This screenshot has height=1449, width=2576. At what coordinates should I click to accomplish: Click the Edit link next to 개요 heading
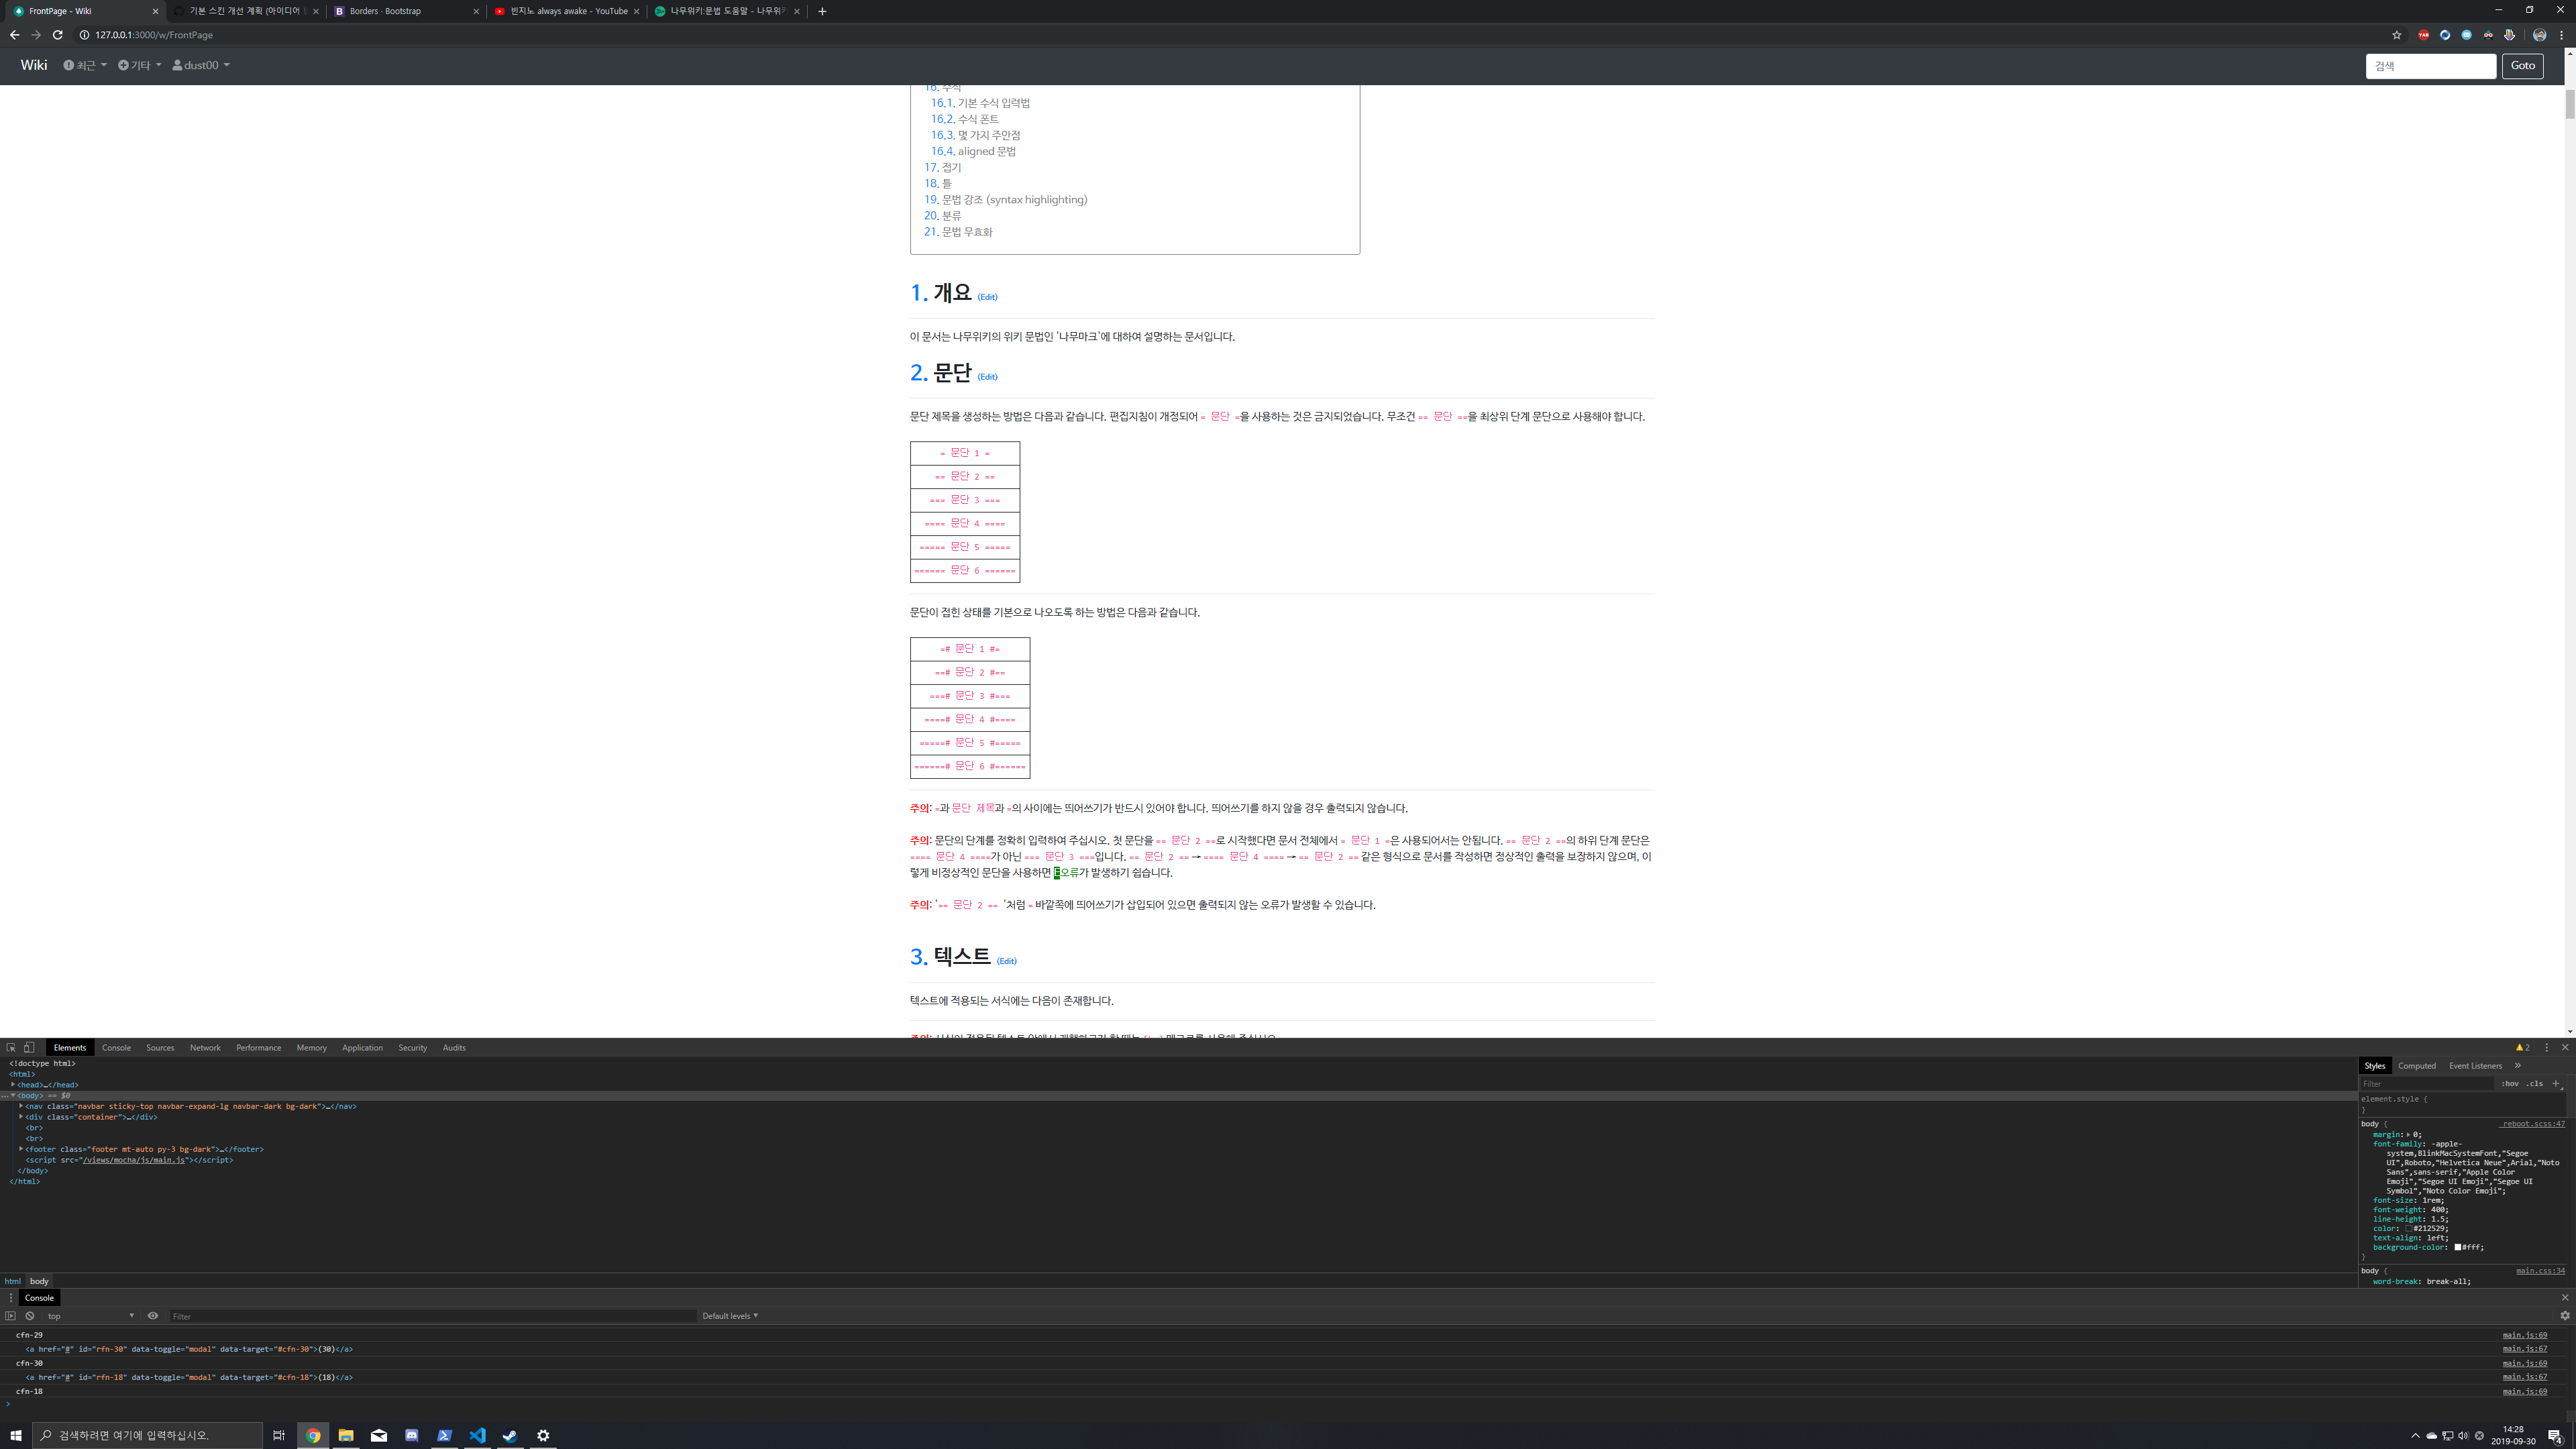pyautogui.click(x=988, y=296)
